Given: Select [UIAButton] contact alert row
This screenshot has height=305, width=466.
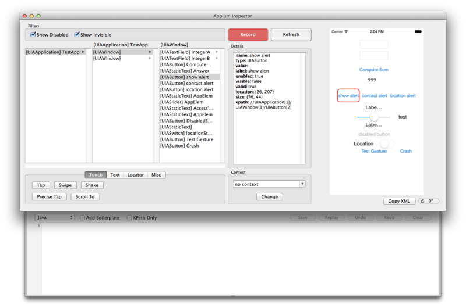Looking at the screenshot, I should pyautogui.click(x=190, y=83).
